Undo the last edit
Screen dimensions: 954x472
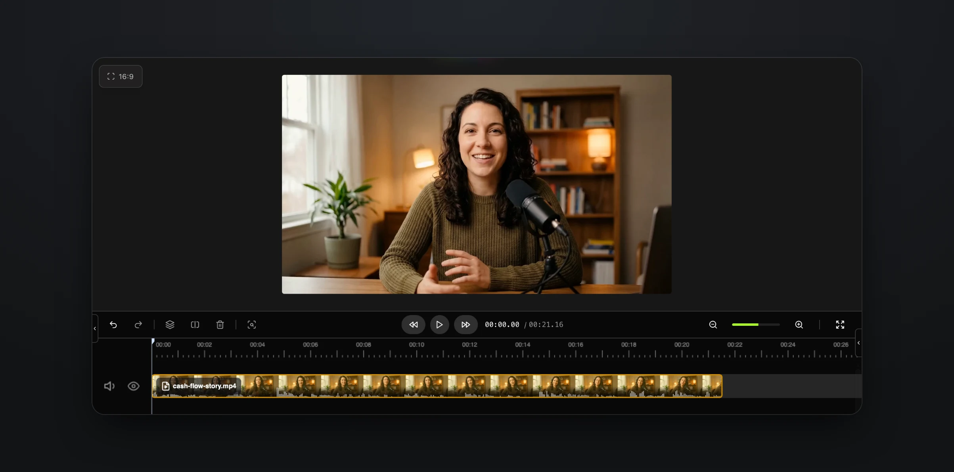[x=113, y=325]
